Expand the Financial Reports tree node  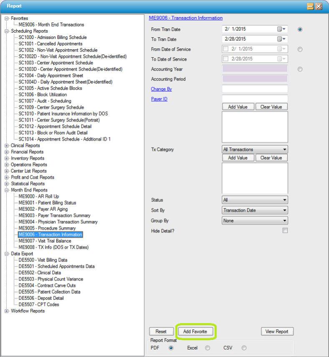pos(7,152)
